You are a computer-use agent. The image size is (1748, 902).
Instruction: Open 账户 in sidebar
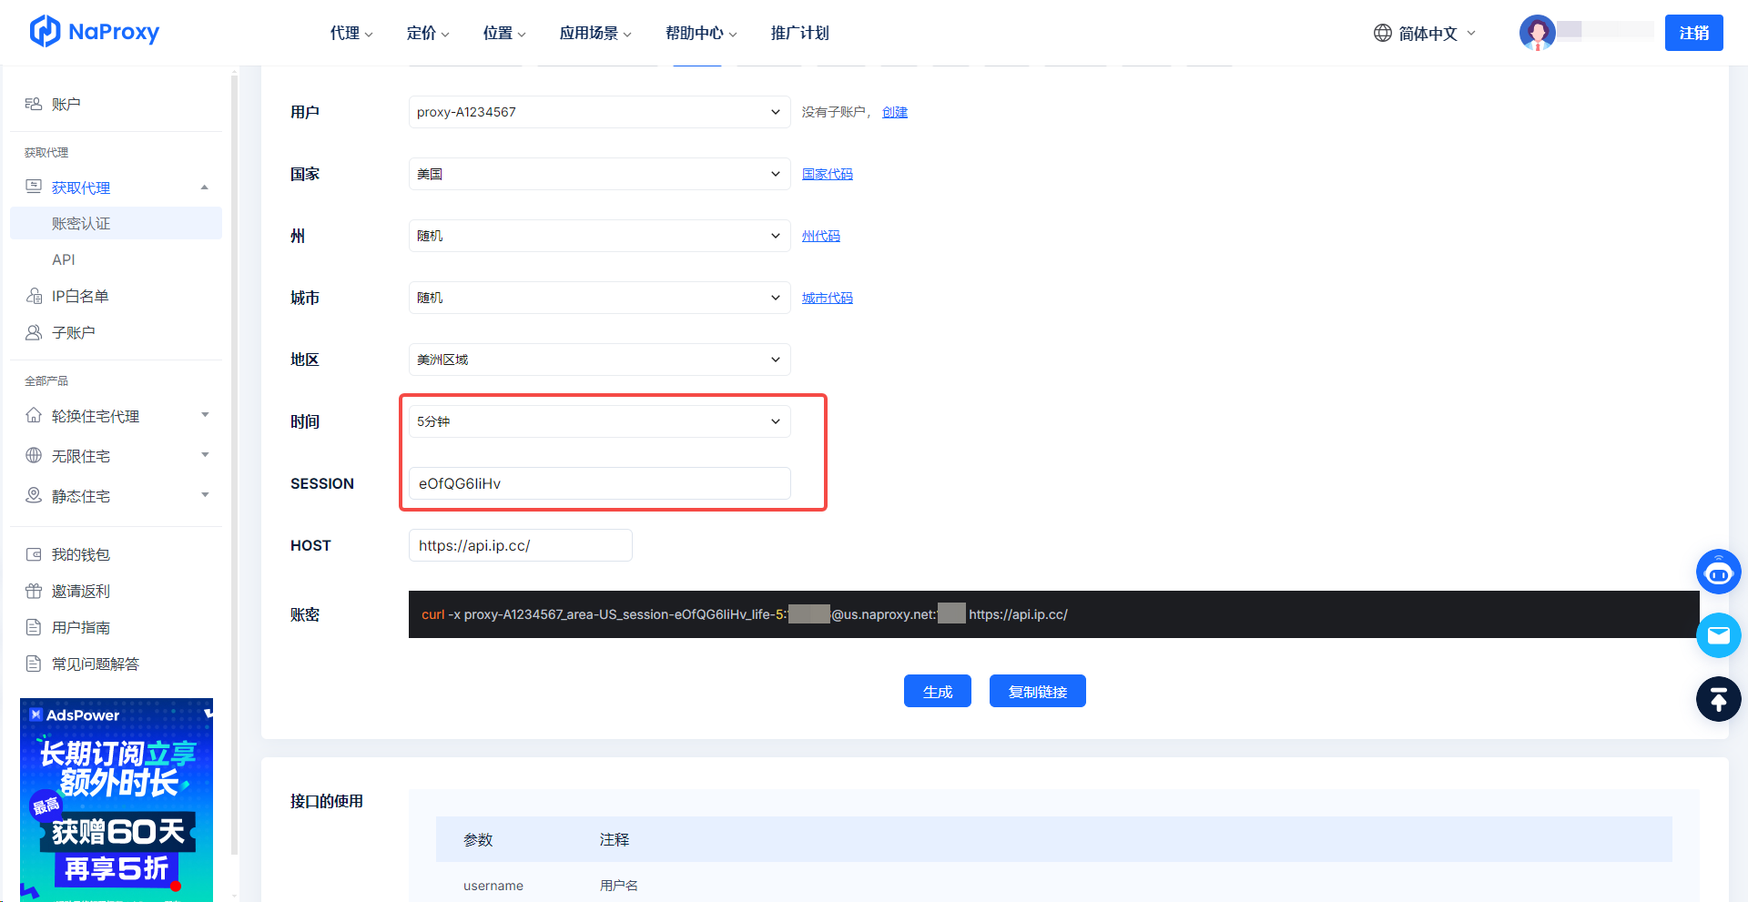pyautogui.click(x=66, y=104)
